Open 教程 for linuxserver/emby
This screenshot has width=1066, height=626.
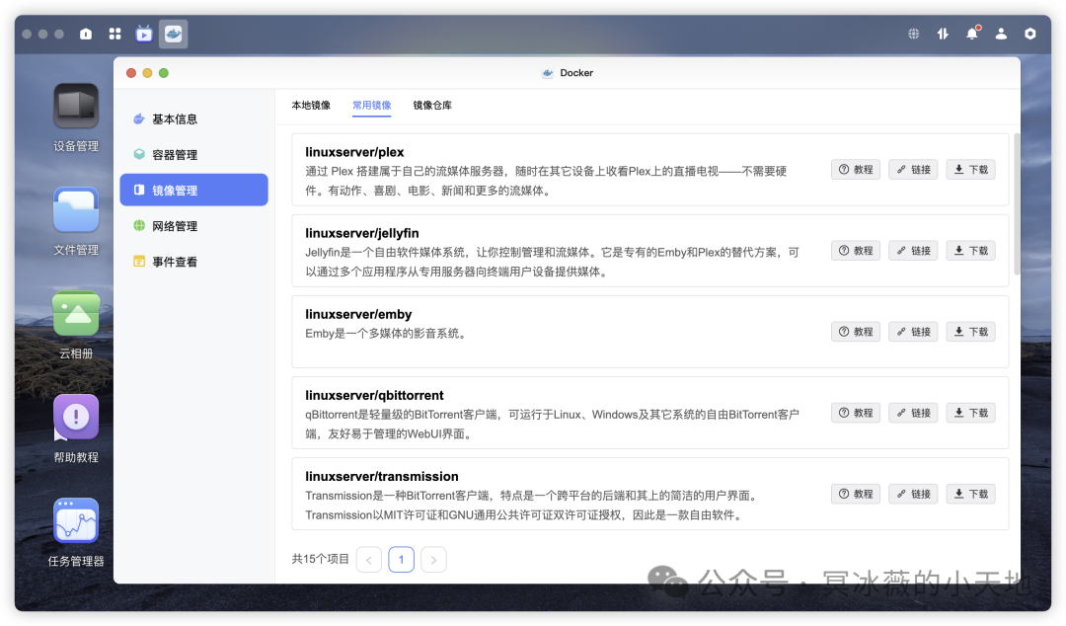click(x=856, y=332)
